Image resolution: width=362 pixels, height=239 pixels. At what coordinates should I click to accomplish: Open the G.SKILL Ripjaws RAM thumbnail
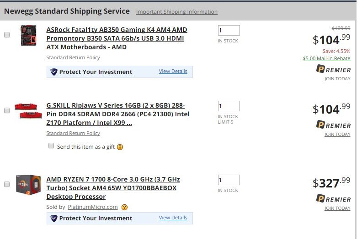28,111
